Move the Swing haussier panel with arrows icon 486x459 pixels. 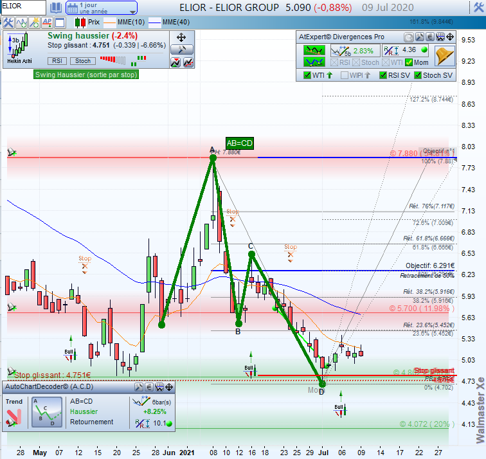coord(181,38)
